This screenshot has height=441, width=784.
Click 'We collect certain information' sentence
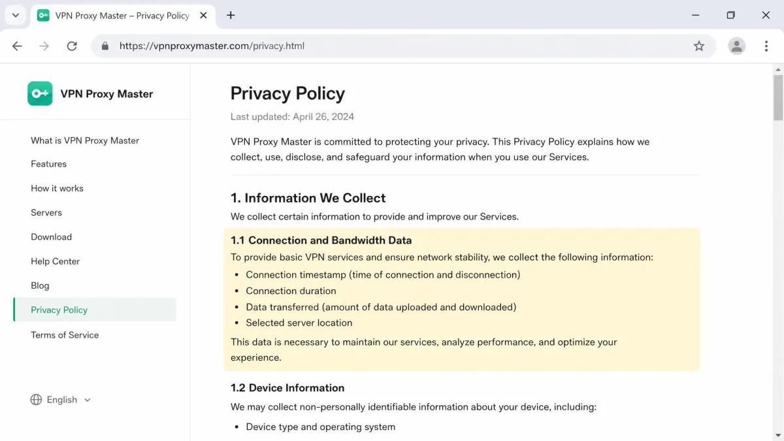point(374,216)
